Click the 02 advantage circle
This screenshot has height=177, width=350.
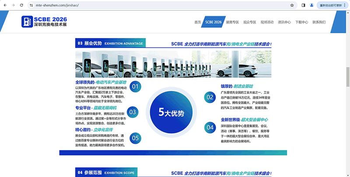point(210,98)
